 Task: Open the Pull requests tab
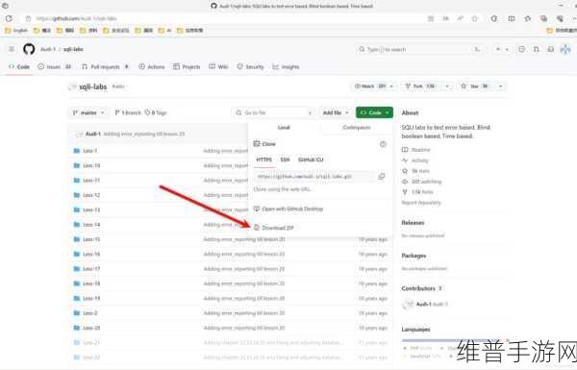[x=105, y=67]
